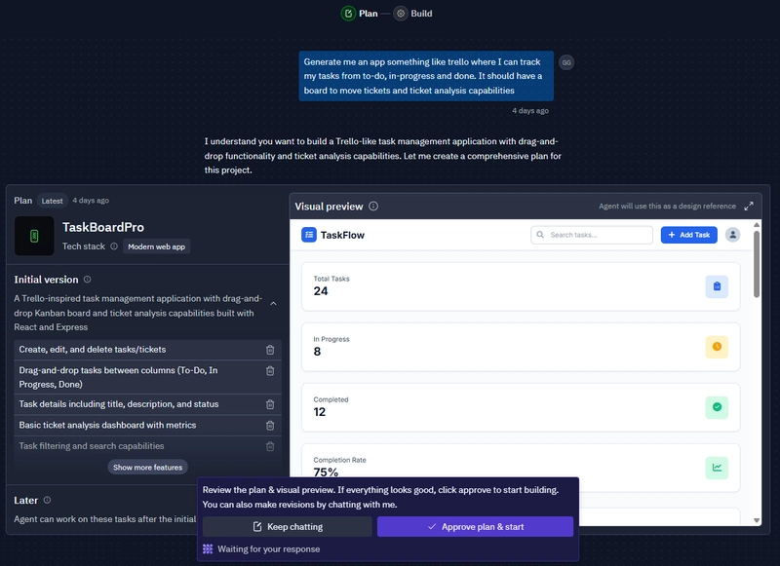Approve plan and start building
Image resolution: width=780 pixels, height=566 pixels.
tap(475, 527)
